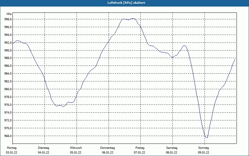Click the date 08.01.22

(x=171, y=153)
